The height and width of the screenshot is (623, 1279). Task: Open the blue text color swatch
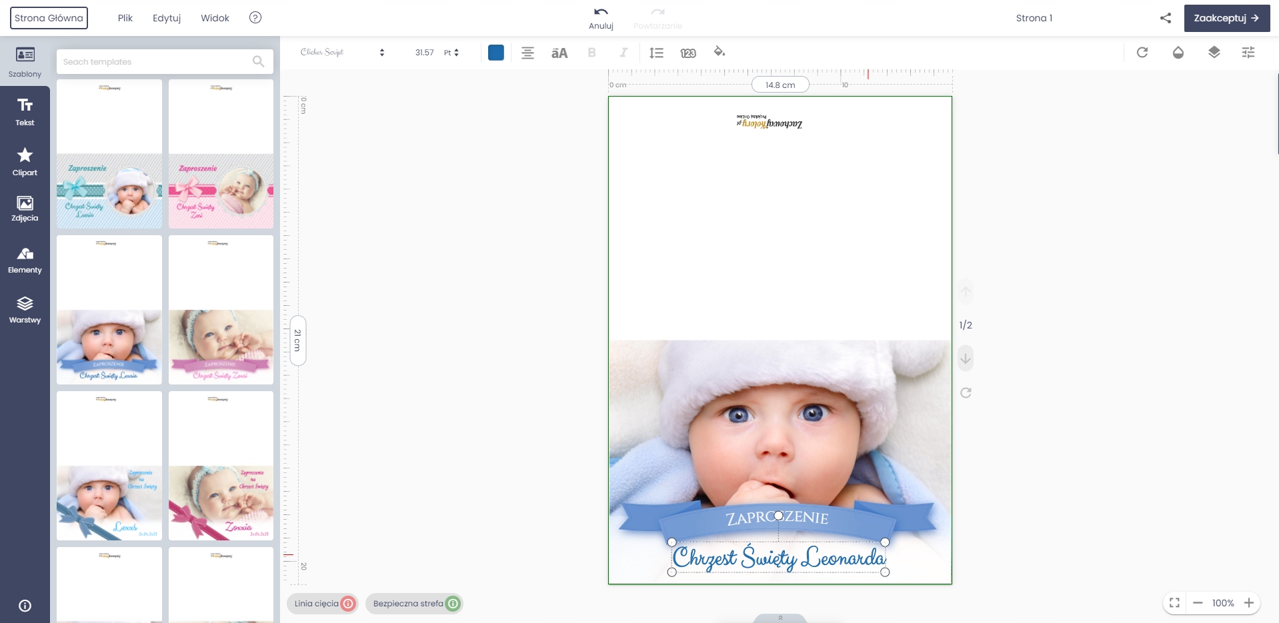click(495, 53)
